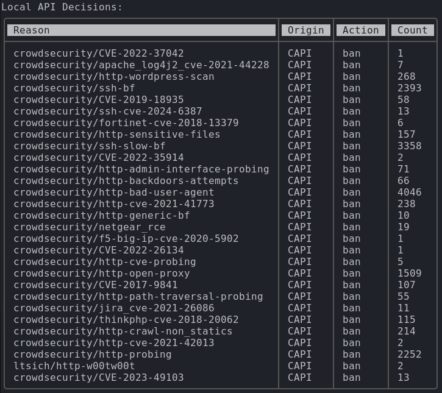Click the crowdsecurity/http-generic-bf text
The height and width of the screenshot is (393, 442).
[x=102, y=216]
